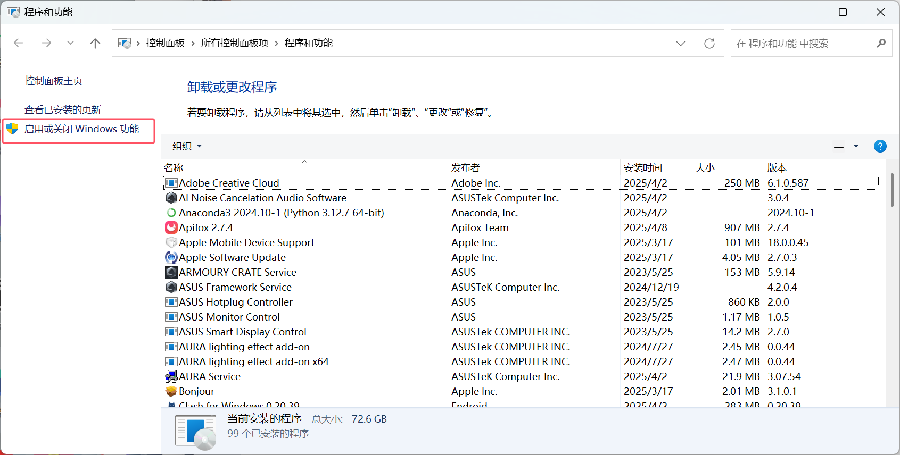The image size is (900, 455).
Task: Select AURA Service icon
Action: click(x=171, y=376)
